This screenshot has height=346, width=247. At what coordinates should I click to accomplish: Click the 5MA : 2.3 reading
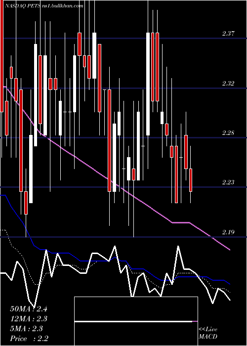tap(27, 329)
